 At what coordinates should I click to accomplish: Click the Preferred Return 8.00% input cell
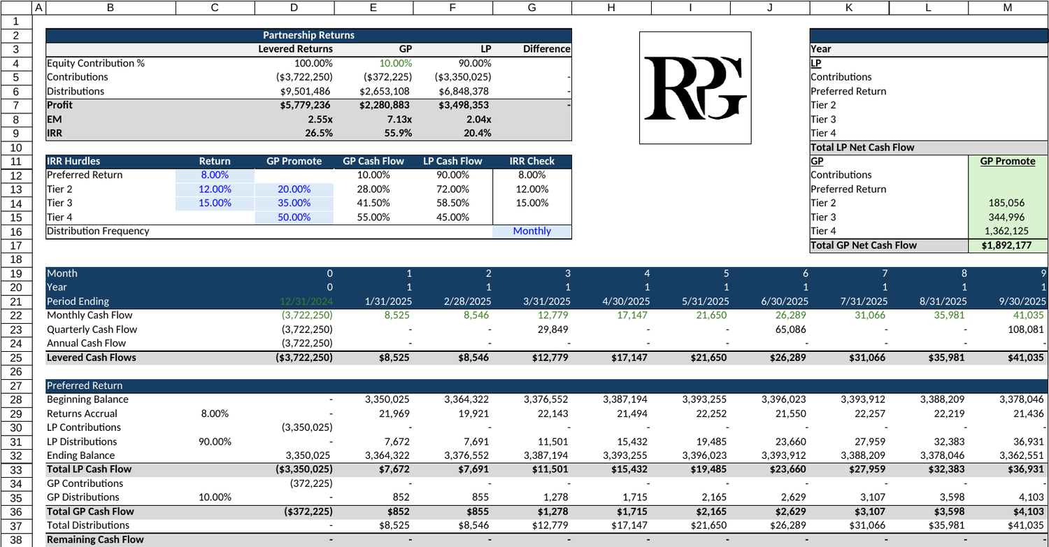215,176
